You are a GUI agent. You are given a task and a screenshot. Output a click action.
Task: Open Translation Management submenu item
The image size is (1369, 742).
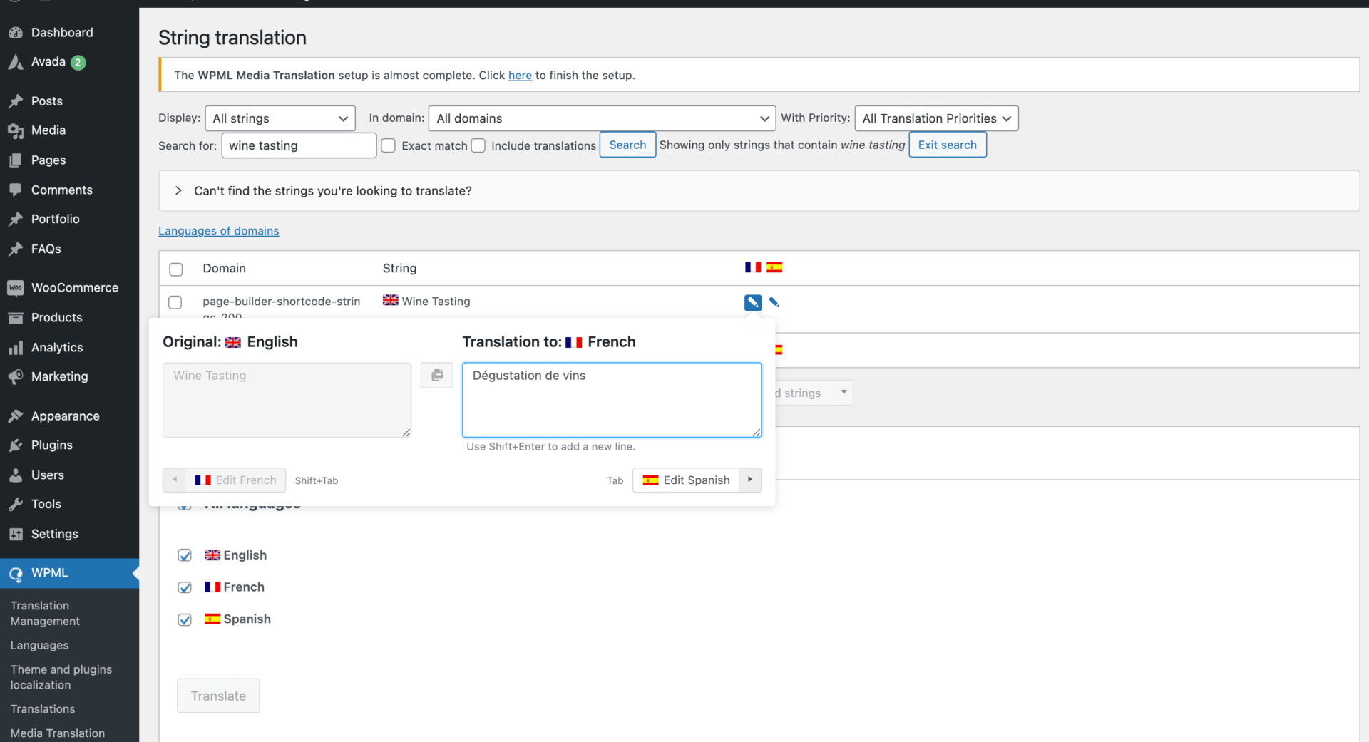46,614
